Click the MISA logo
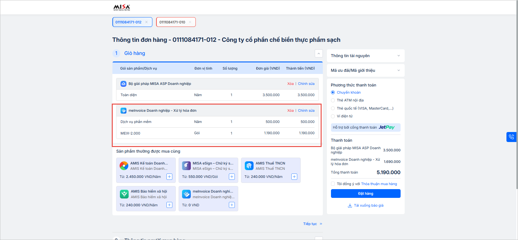This screenshot has width=518, height=240. click(122, 7)
